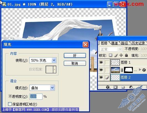Click the add layer mask icon

click(115, 87)
